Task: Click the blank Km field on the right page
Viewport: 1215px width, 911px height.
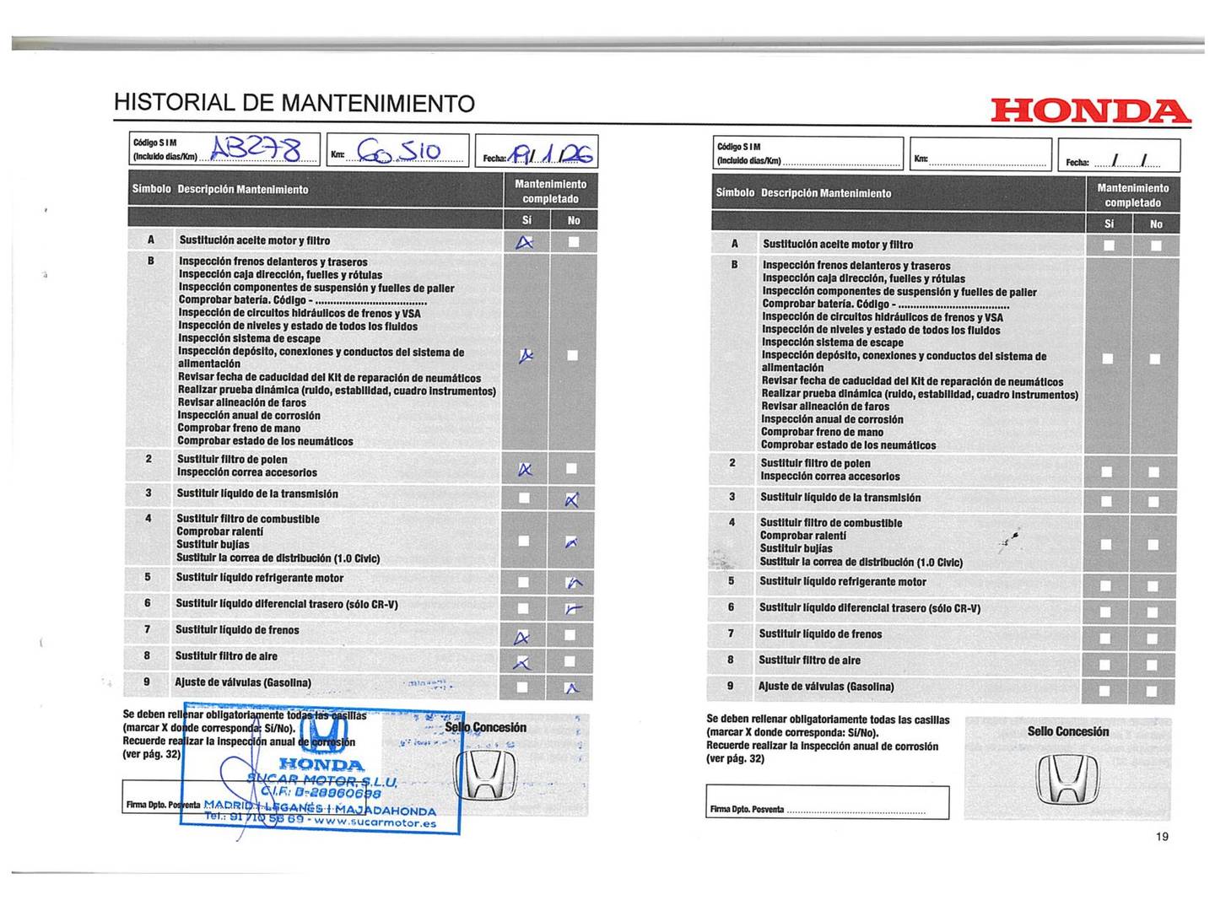Action: tap(980, 155)
